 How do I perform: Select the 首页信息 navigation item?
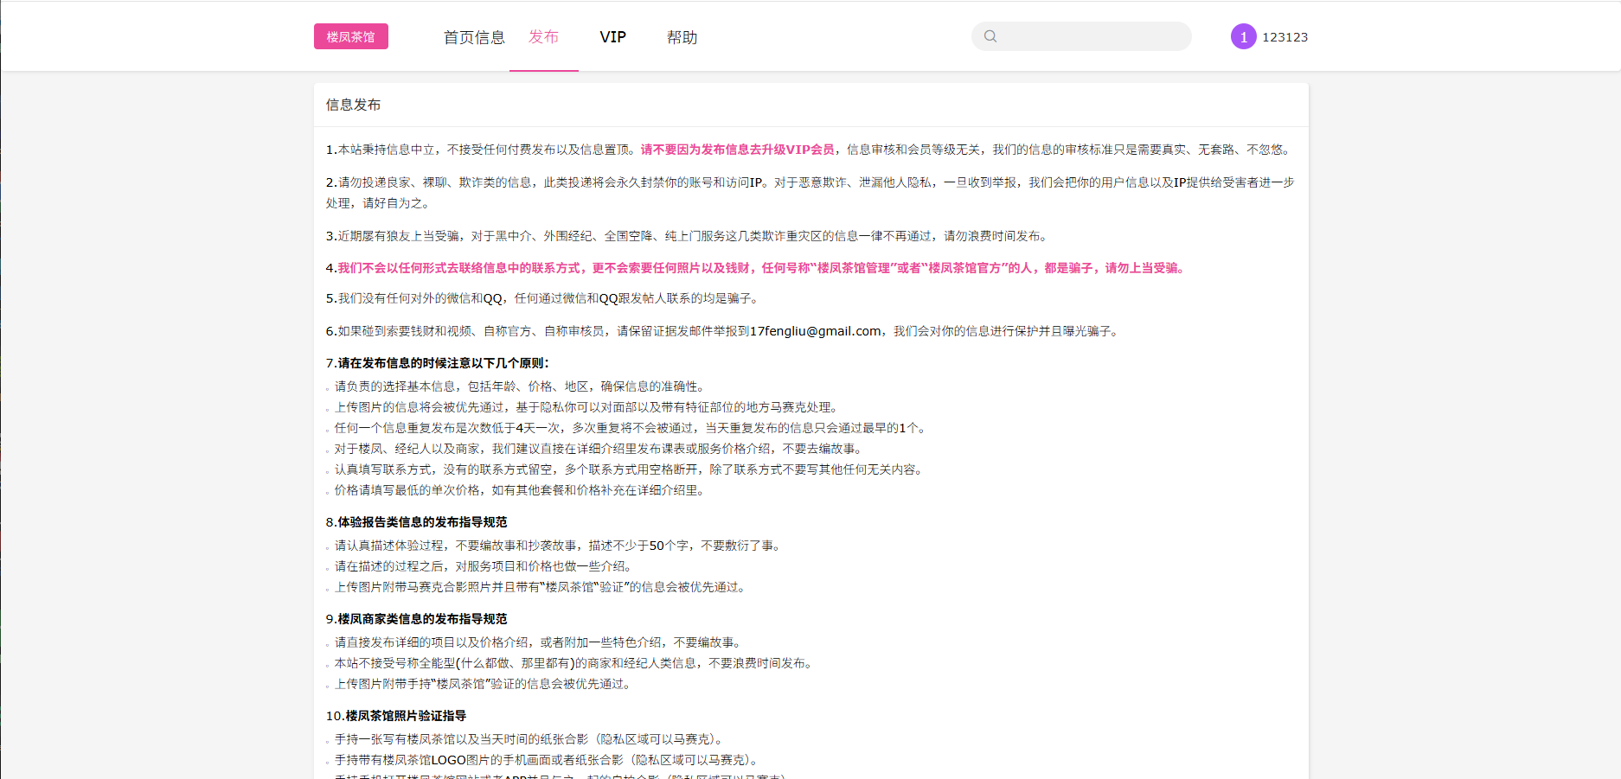tap(474, 36)
